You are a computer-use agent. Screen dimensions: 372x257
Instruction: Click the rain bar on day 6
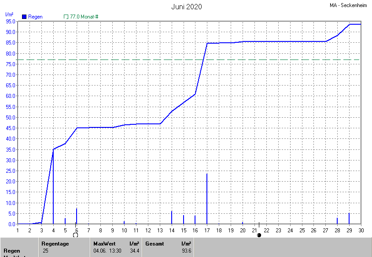point(77,216)
